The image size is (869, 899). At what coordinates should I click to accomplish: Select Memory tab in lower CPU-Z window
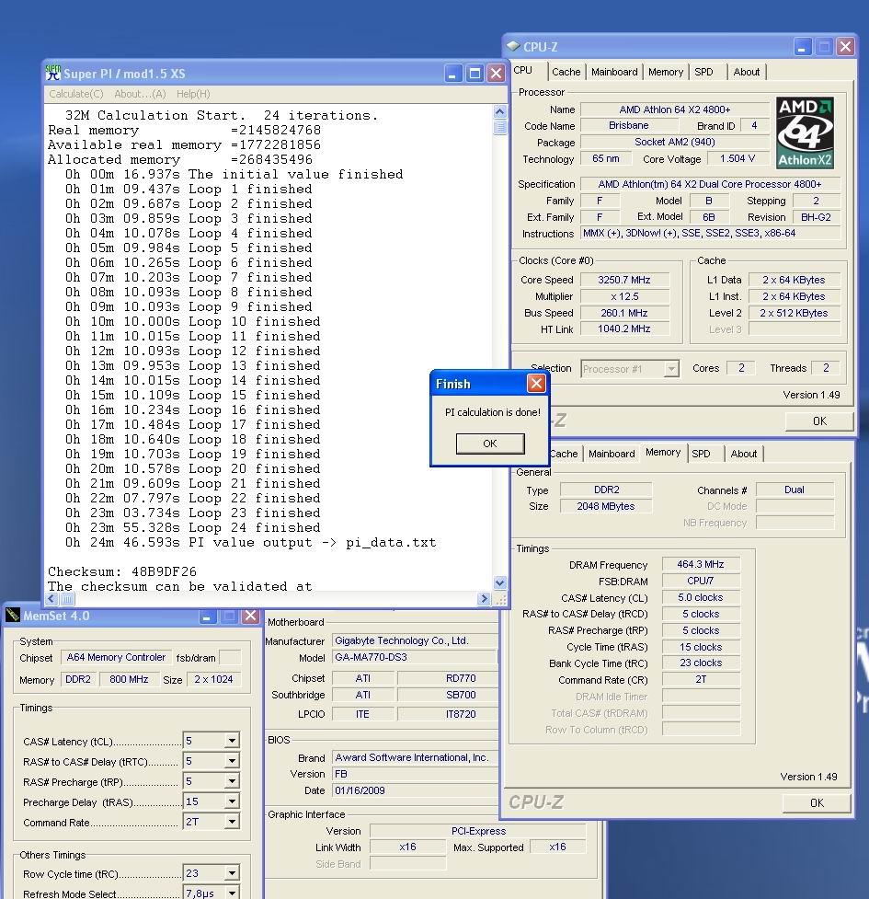tap(663, 452)
